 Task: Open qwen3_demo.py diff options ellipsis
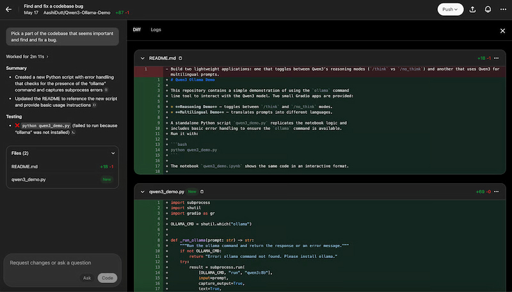[497, 191]
